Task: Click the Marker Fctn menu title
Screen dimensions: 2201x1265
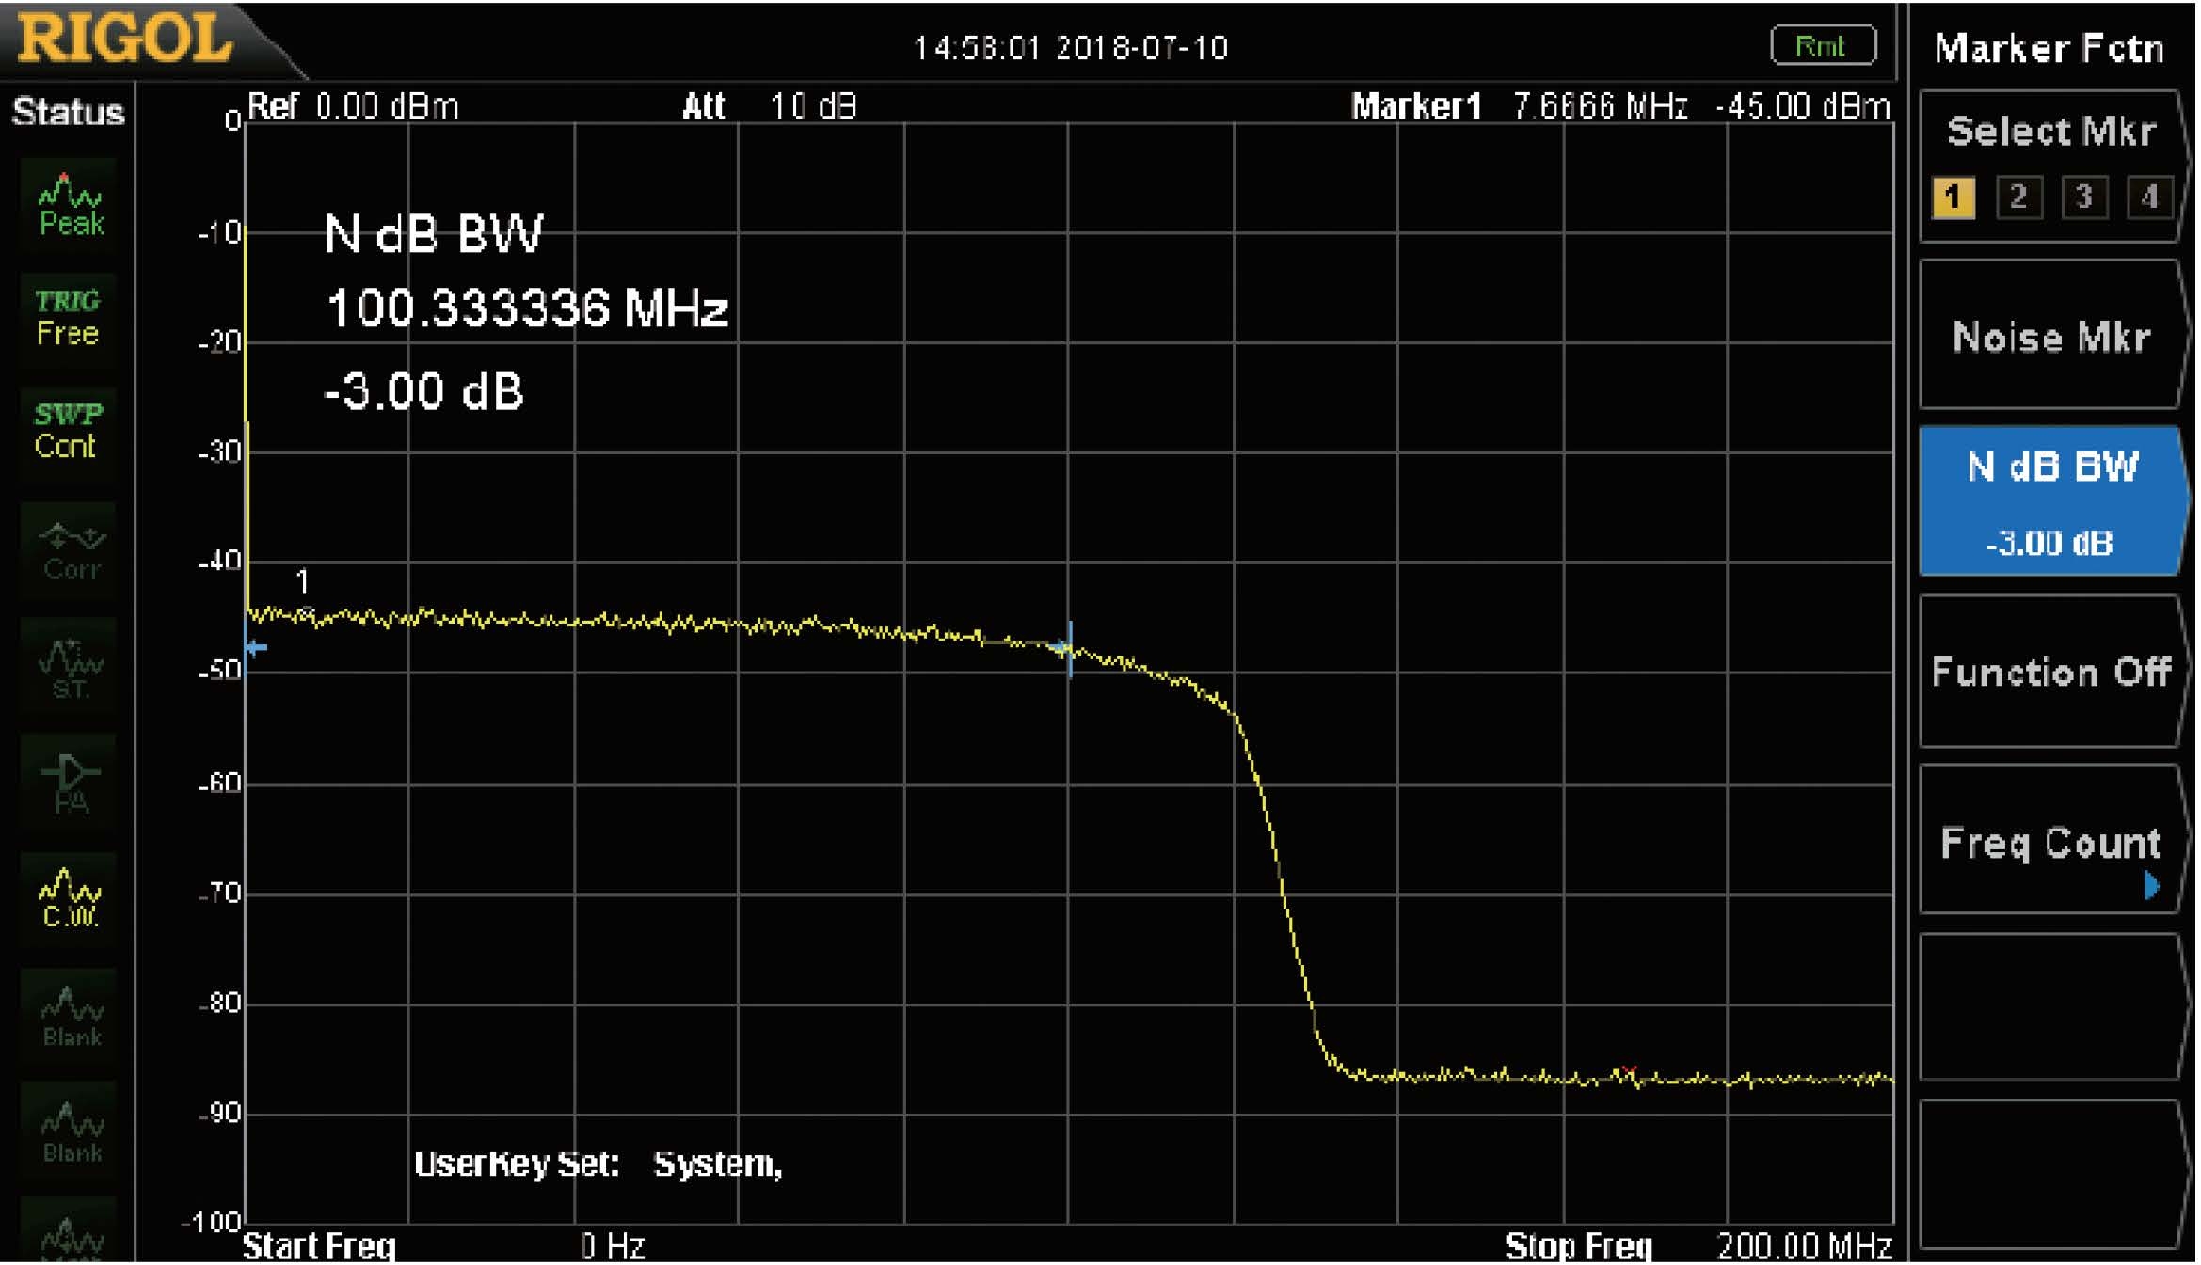Action: click(x=2049, y=48)
